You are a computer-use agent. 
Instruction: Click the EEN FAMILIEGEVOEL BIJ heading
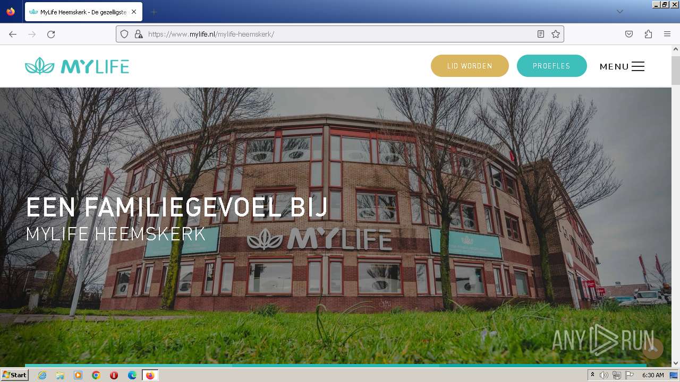pos(177,207)
